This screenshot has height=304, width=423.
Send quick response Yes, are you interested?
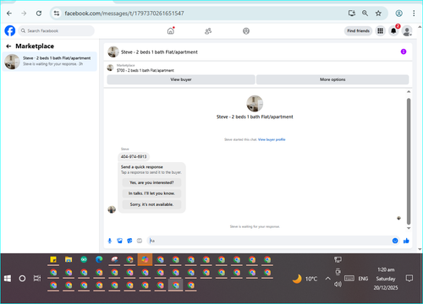click(151, 182)
